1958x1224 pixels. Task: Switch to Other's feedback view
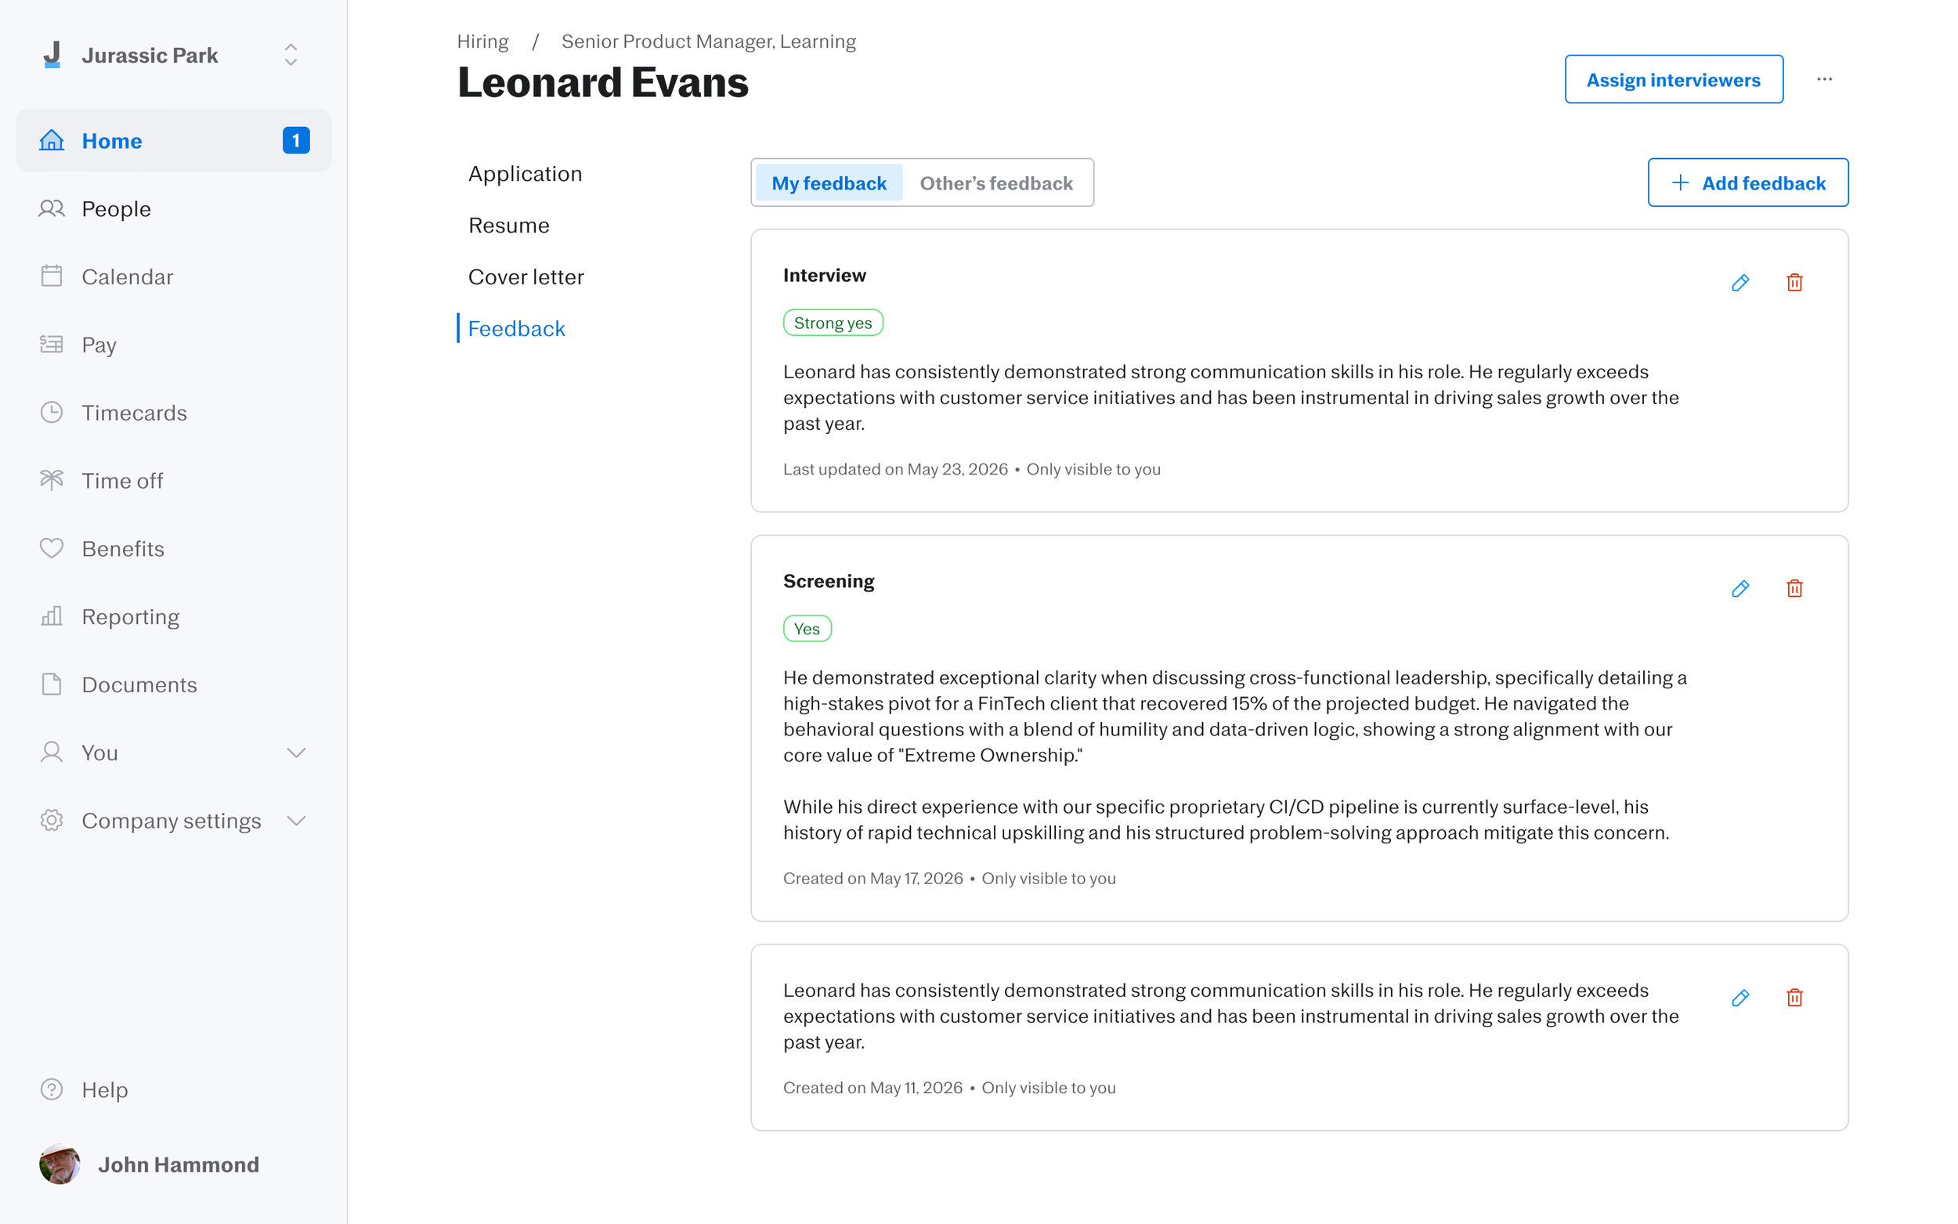tap(995, 183)
